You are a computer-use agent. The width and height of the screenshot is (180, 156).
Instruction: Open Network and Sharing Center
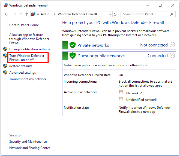point(30,148)
